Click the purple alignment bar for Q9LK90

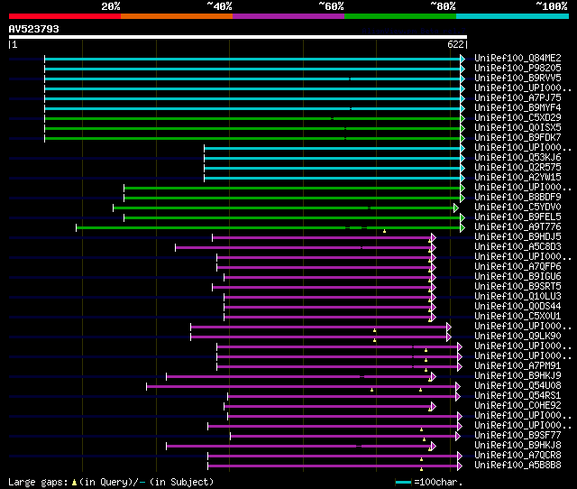(318, 337)
